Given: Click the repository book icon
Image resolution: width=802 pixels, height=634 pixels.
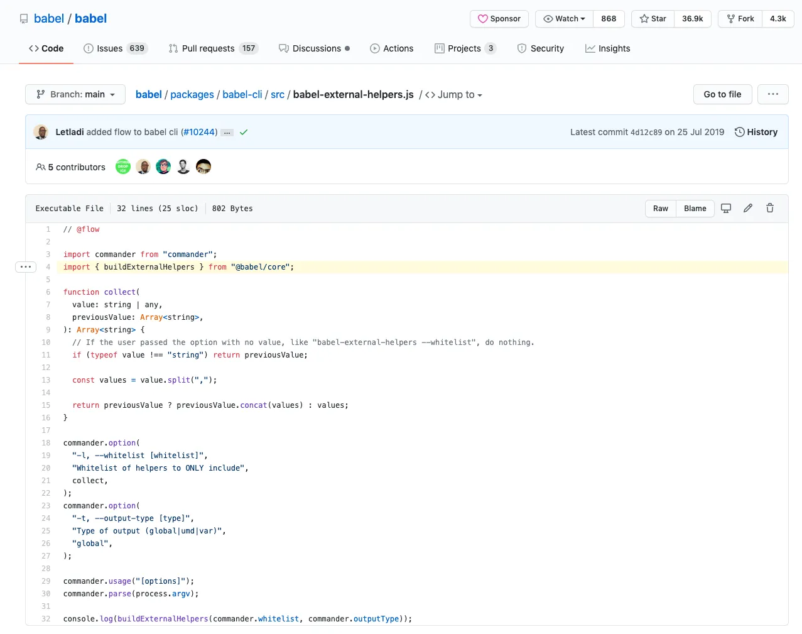Looking at the screenshot, I should [x=24, y=19].
